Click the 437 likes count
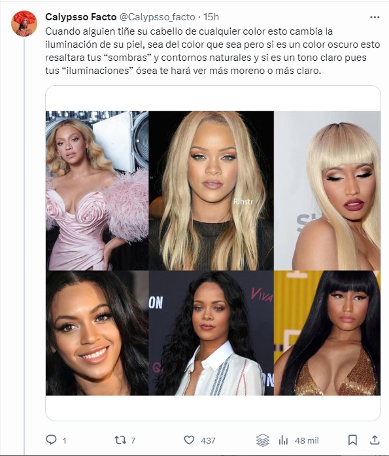 (208, 440)
